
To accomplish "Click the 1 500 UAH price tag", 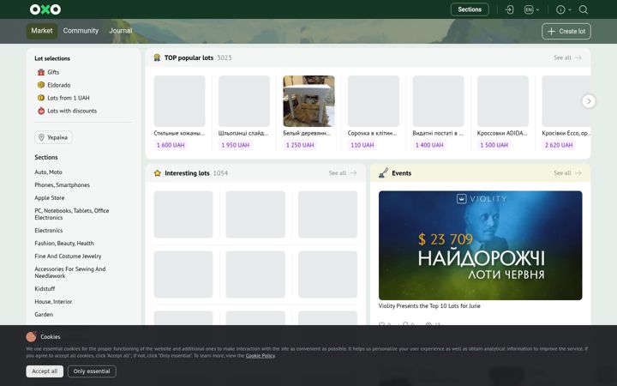I will [x=494, y=145].
